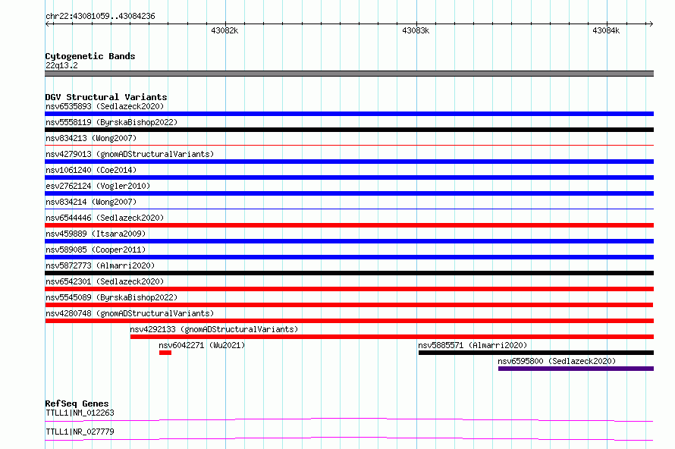Click the red bar under nsv6544446
675x449 pixels.
[349, 225]
